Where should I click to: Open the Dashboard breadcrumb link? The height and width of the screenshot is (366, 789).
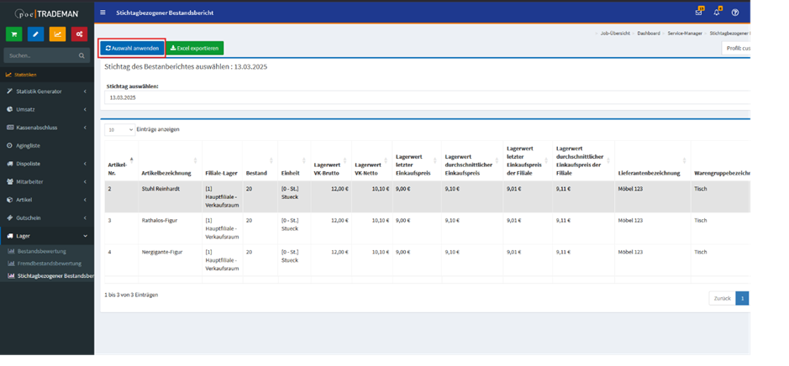click(649, 34)
